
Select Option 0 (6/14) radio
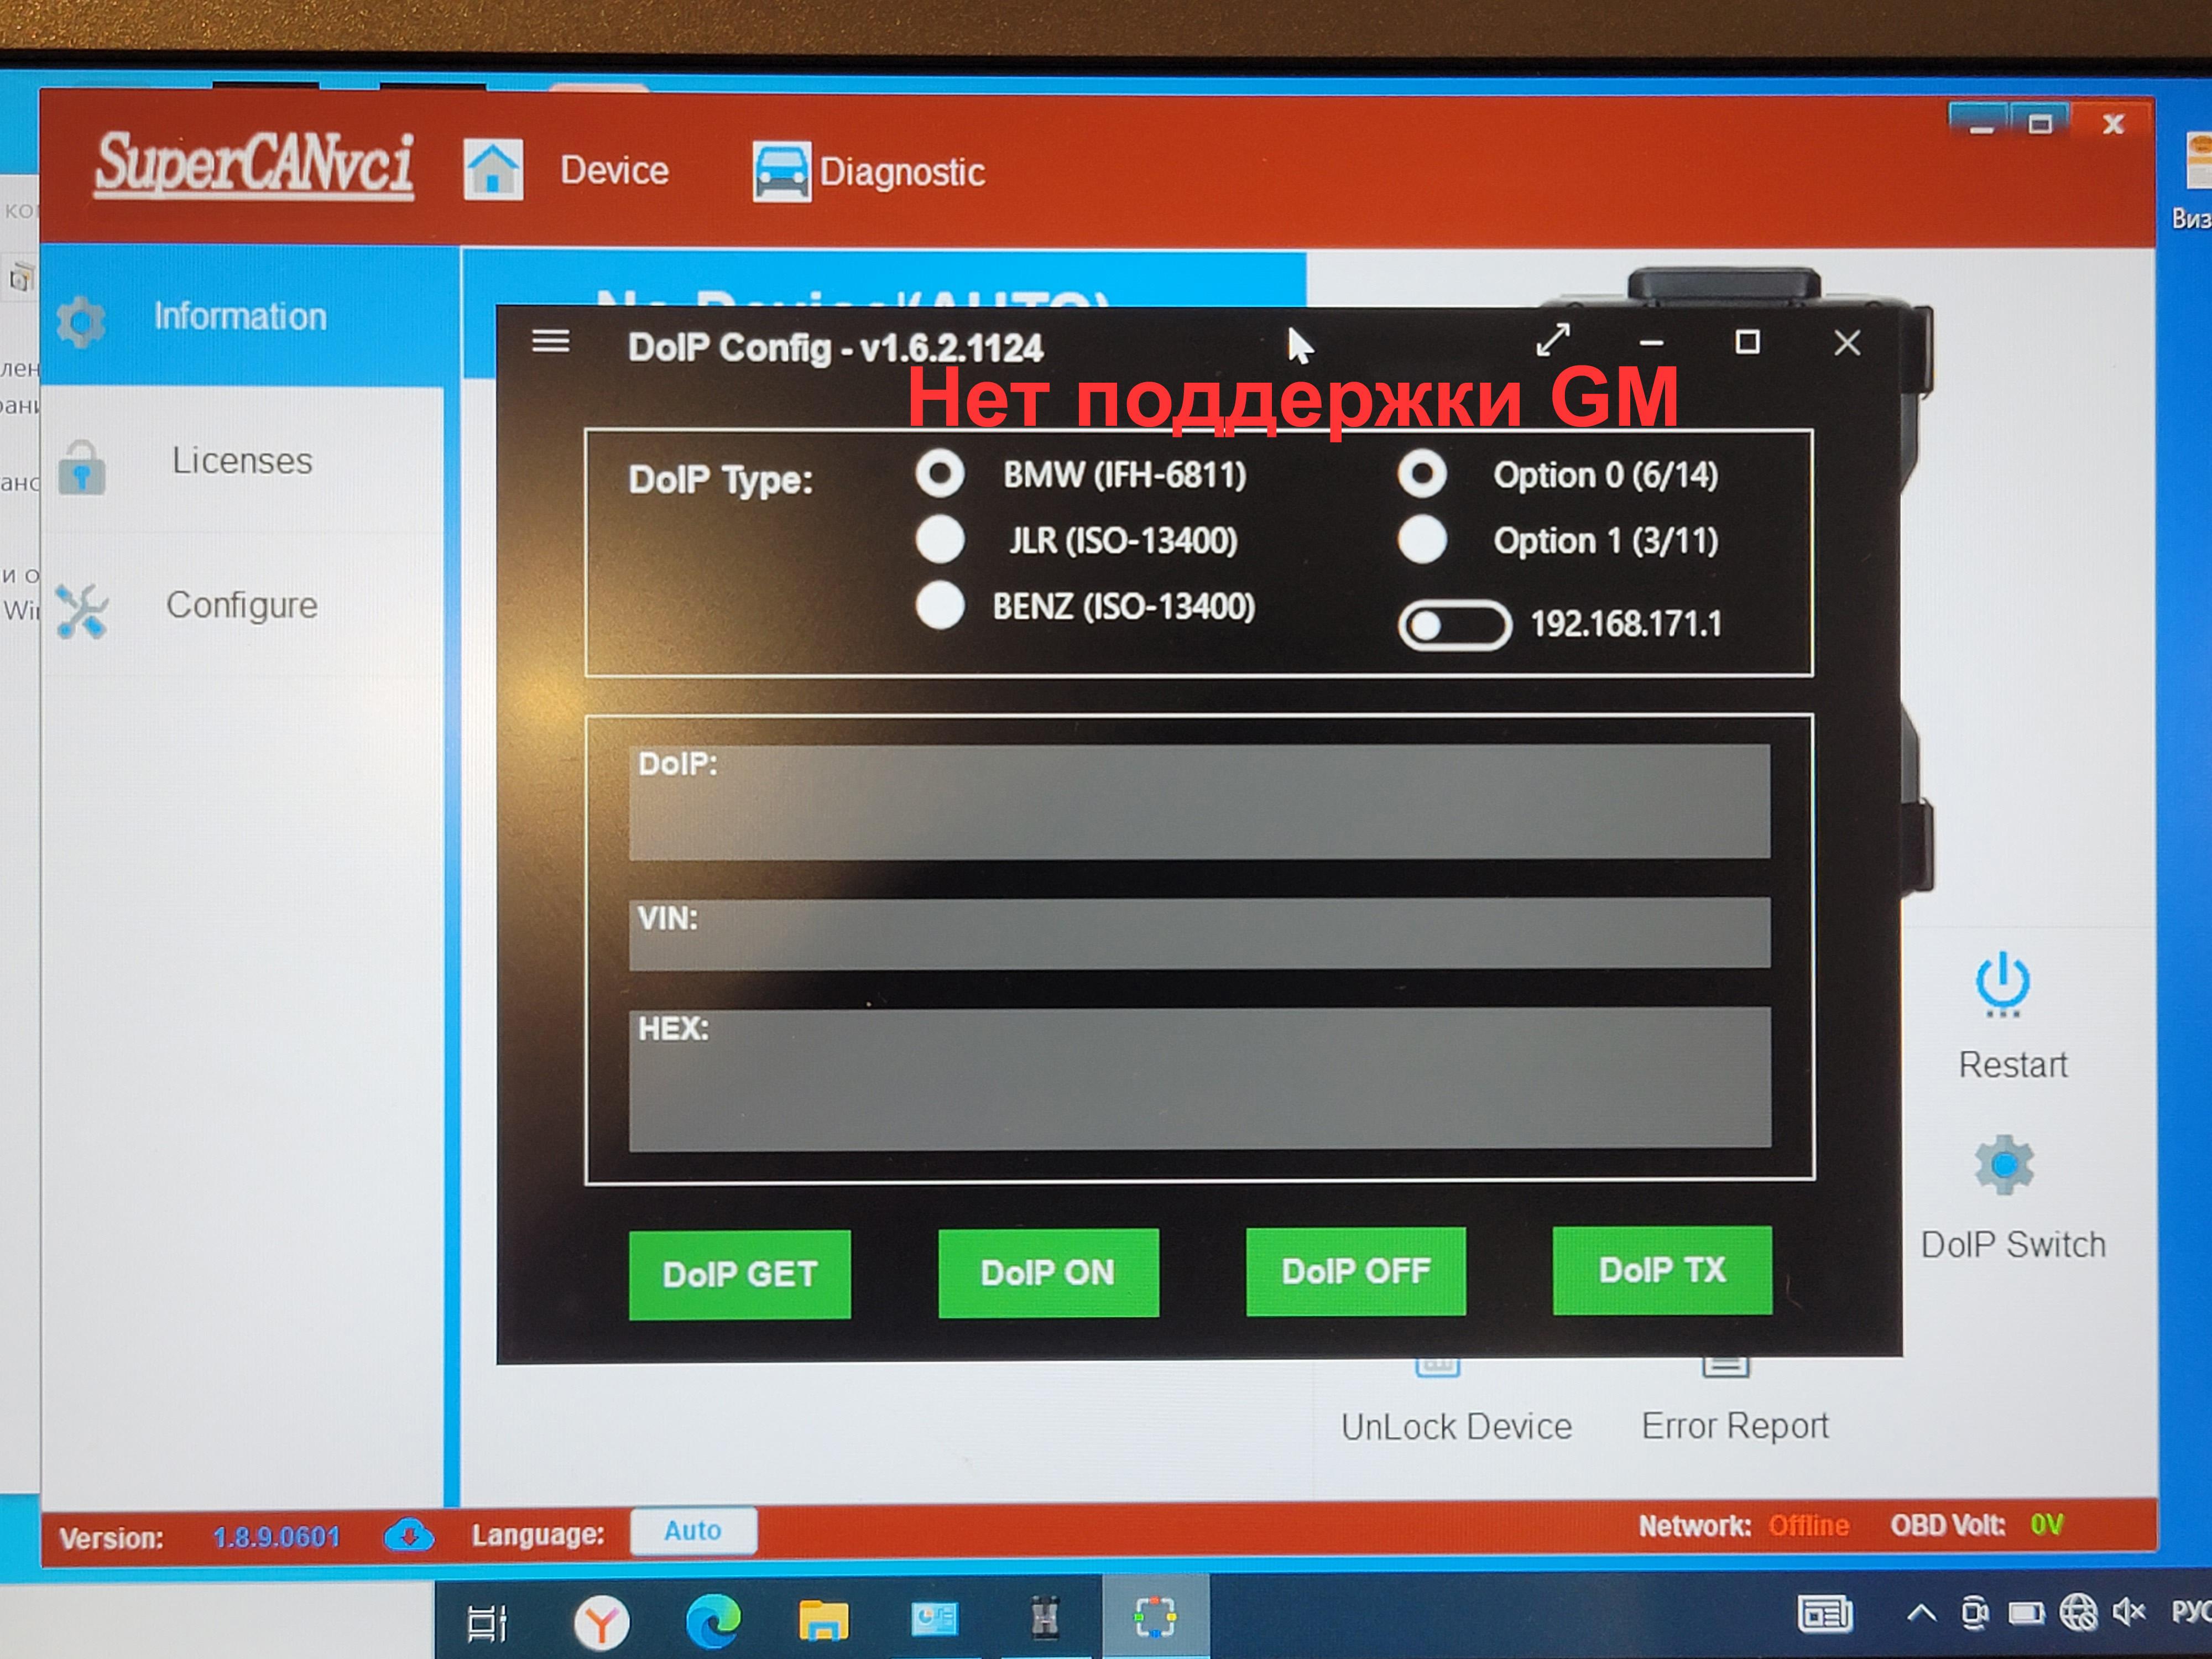pos(1422,473)
